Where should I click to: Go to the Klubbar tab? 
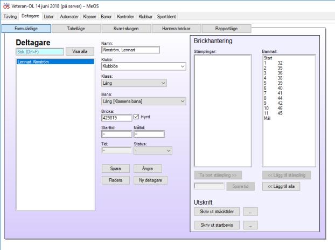coord(145,17)
